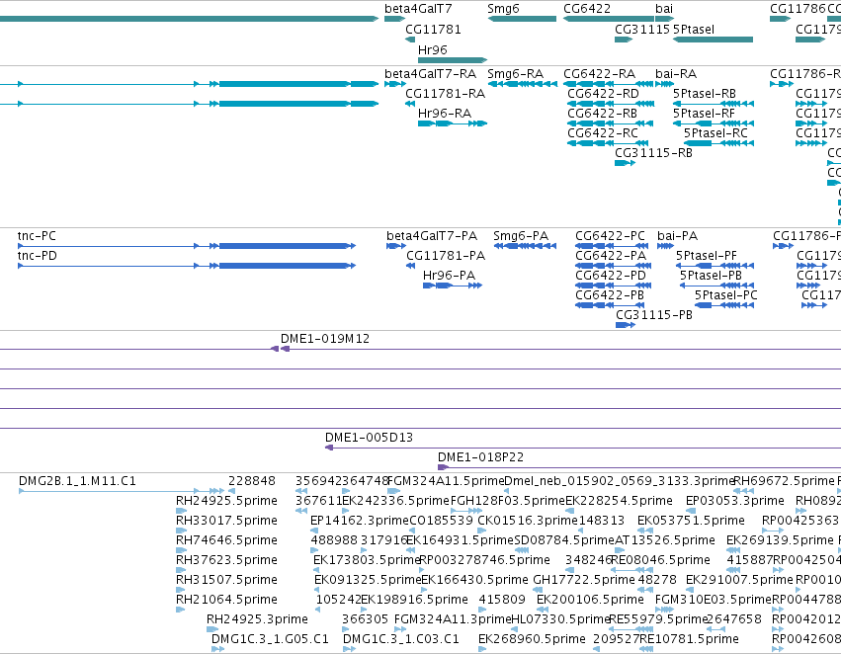The height and width of the screenshot is (654, 841).
Task: Select the beta4GalT7-RA transcript label
Action: (x=430, y=73)
